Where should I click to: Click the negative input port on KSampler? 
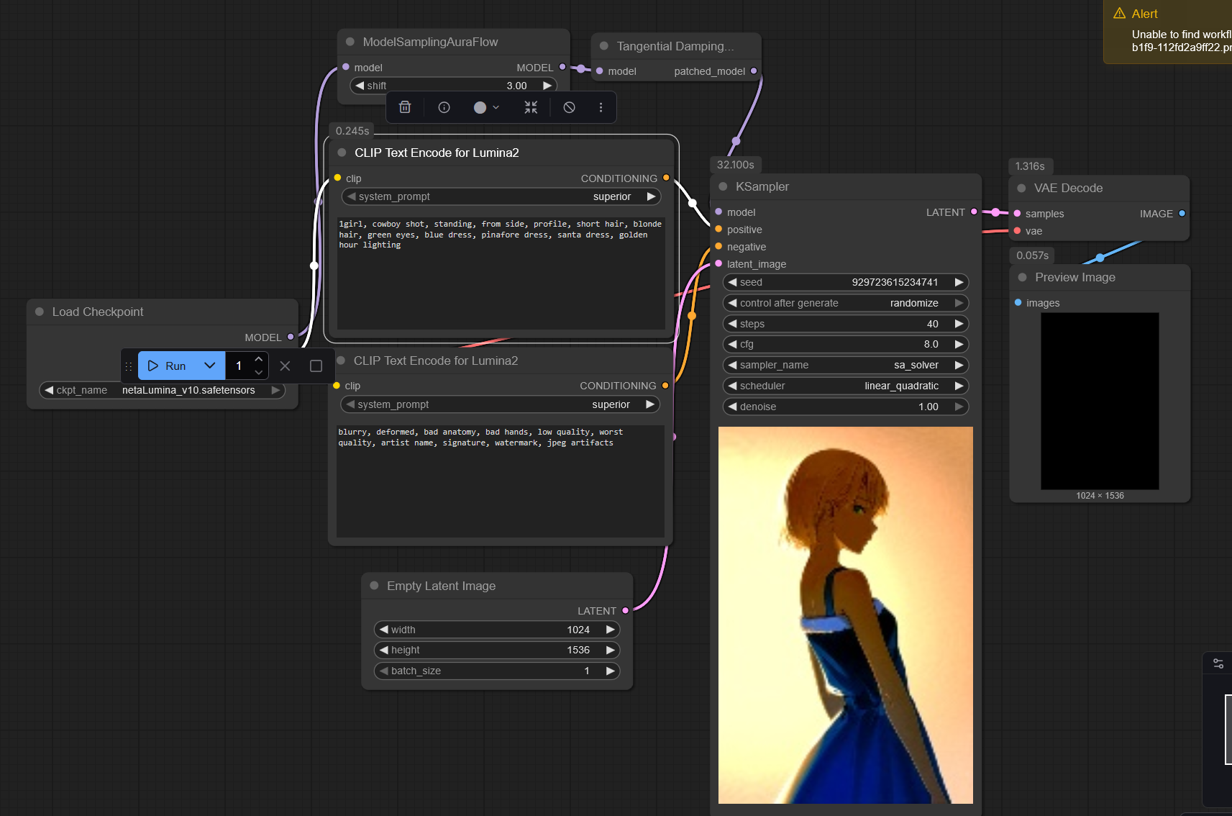(718, 246)
